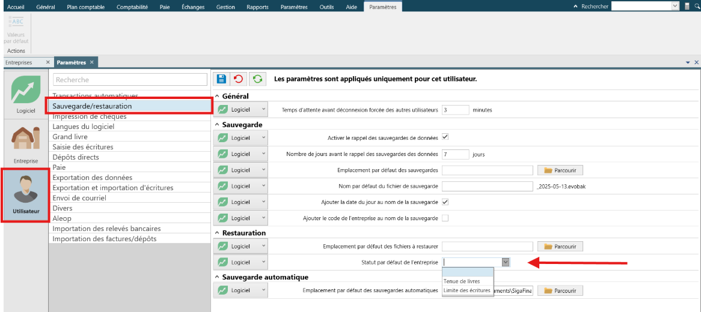
Task: Select Grand livre in settings list
Action: (x=129, y=137)
